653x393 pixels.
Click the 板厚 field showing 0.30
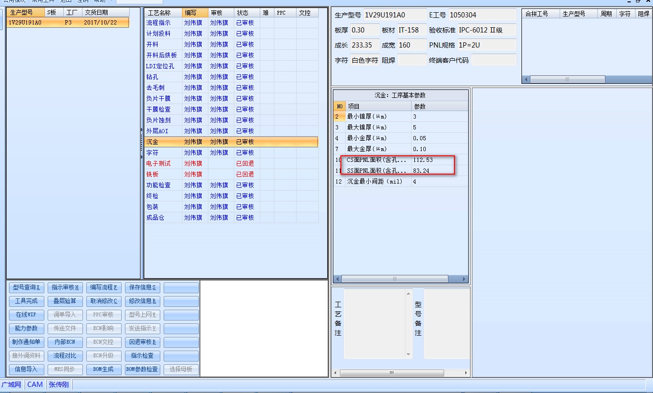click(x=365, y=30)
